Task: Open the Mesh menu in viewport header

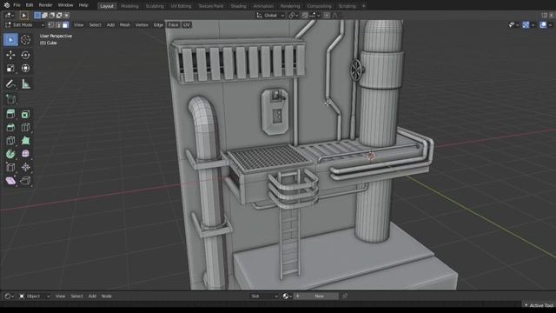Action: (x=125, y=25)
